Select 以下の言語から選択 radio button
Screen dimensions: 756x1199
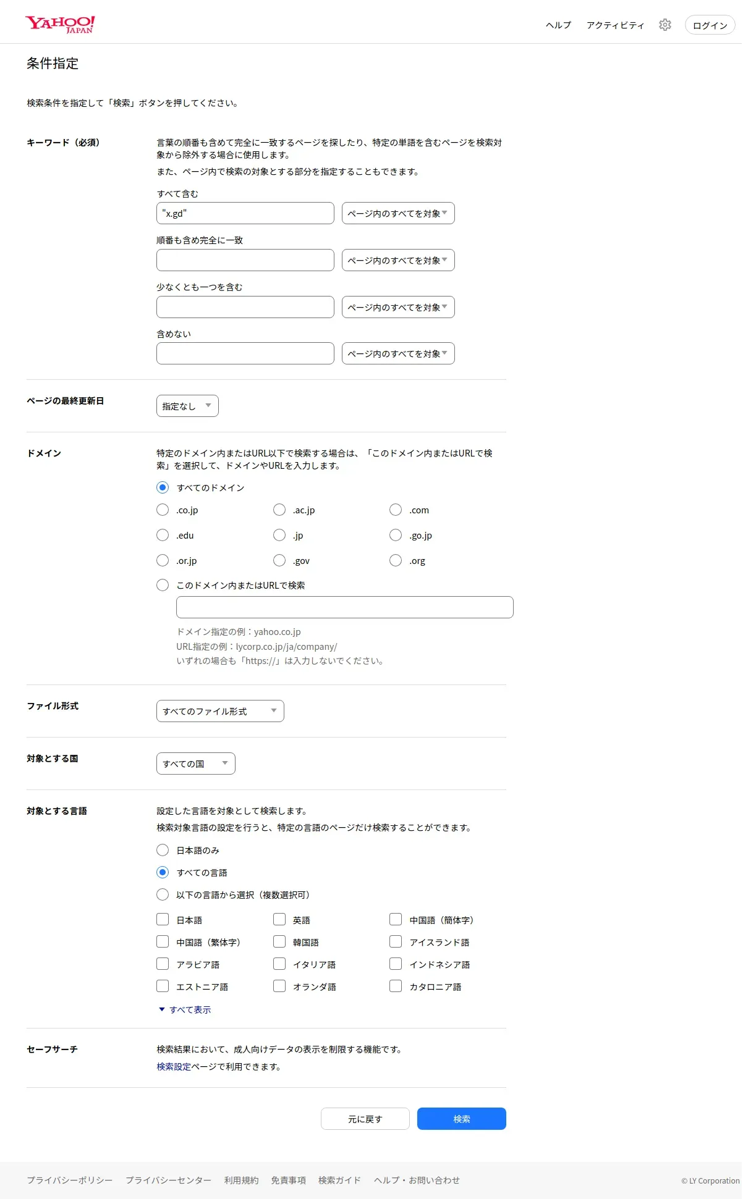point(163,894)
